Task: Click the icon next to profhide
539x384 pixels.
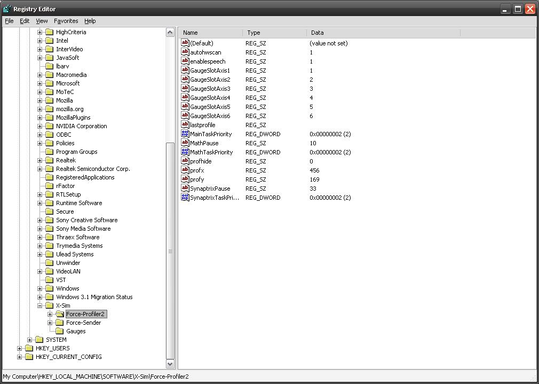Action: (185, 161)
